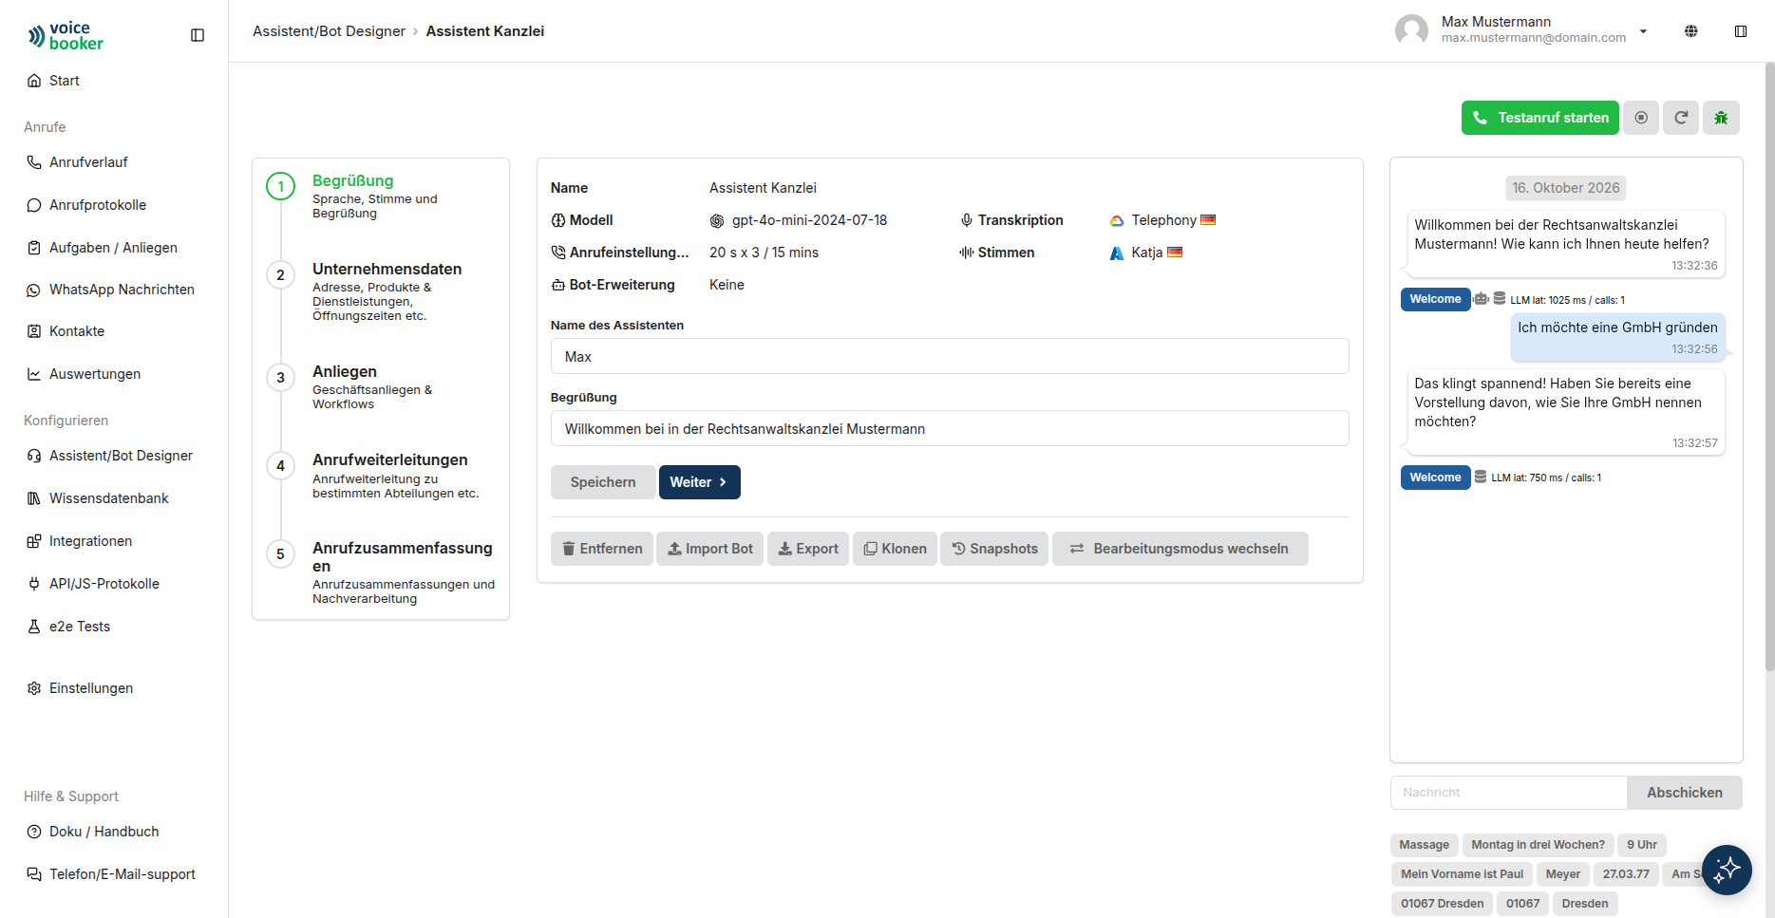The height and width of the screenshot is (918, 1775).
Task: Click the OpenAI model icon next to gpt-4o-mini
Action: (717, 221)
